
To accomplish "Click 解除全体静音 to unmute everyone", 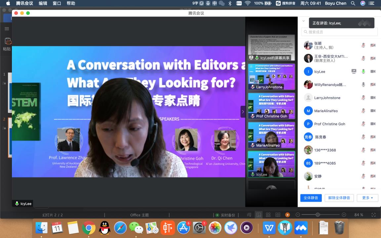I will pyautogui.click(x=339, y=198).
